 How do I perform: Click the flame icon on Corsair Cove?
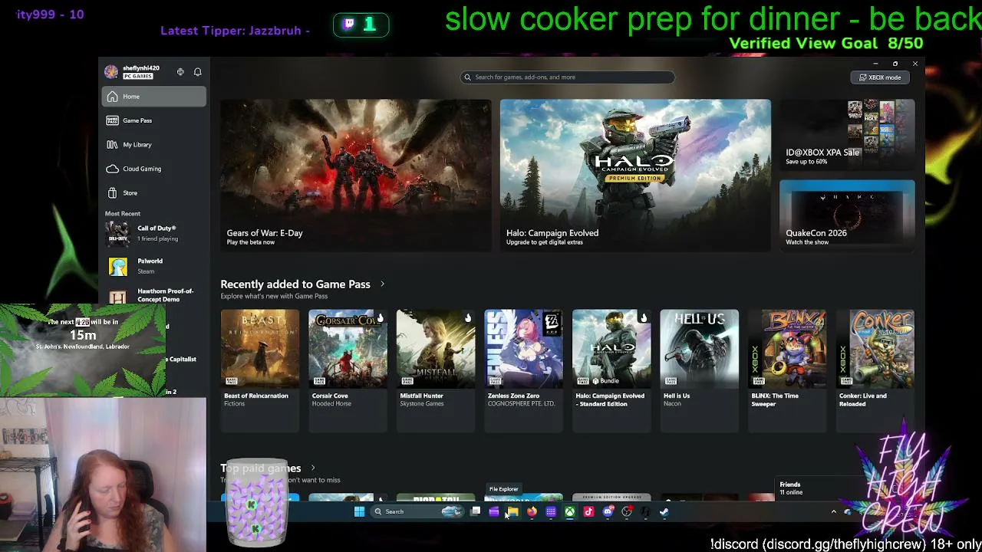pyautogui.click(x=380, y=318)
